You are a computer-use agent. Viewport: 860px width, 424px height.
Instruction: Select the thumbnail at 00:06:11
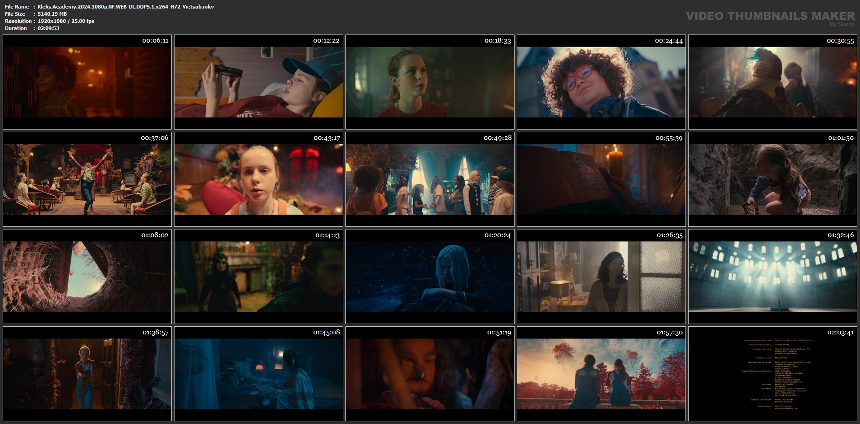[x=87, y=82]
